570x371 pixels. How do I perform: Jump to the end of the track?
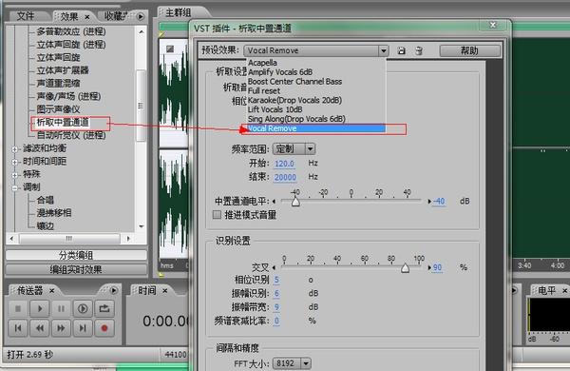[83, 328]
